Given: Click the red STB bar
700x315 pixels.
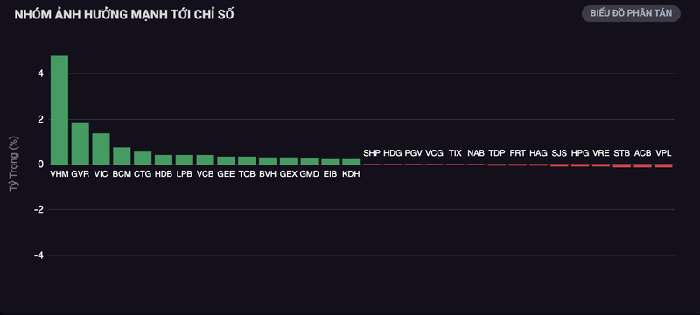Looking at the screenshot, I should (x=622, y=165).
